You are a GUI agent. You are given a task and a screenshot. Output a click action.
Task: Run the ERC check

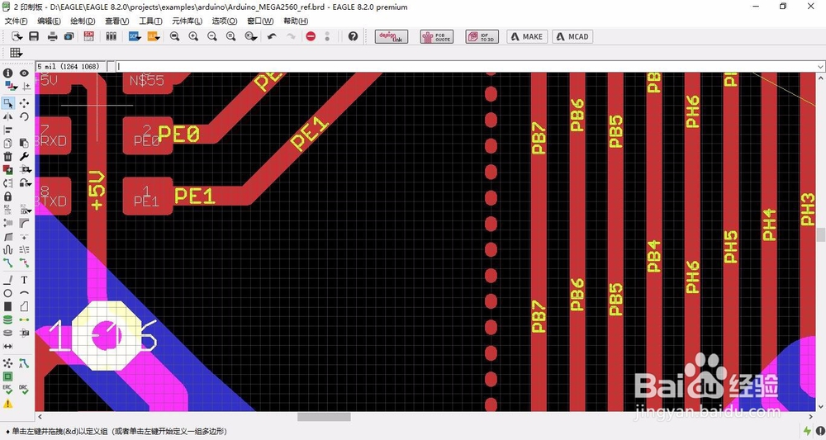[x=8, y=390]
